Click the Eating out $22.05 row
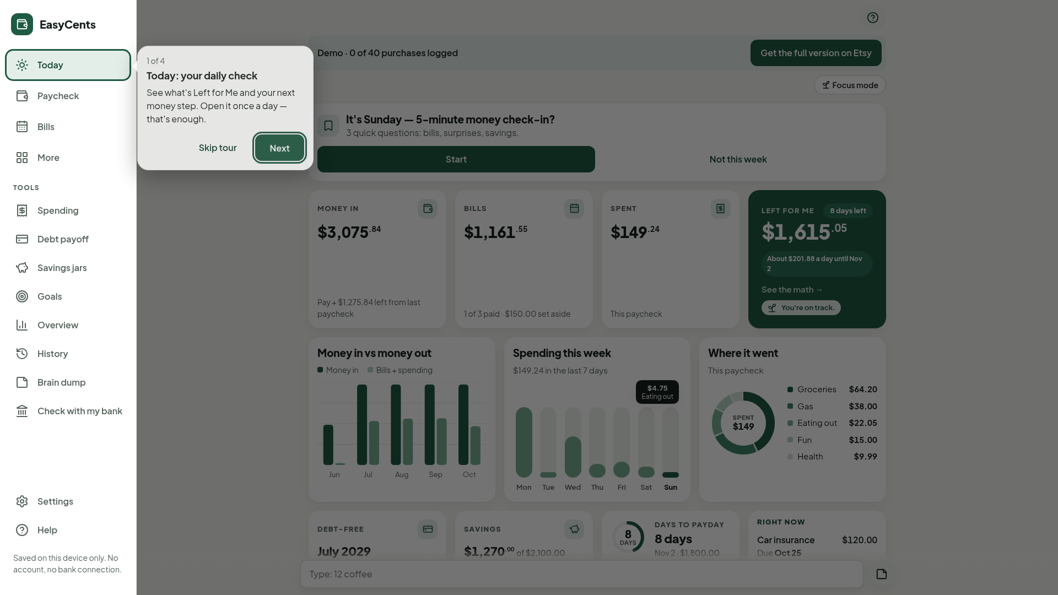This screenshot has height=595, width=1058. [832, 423]
